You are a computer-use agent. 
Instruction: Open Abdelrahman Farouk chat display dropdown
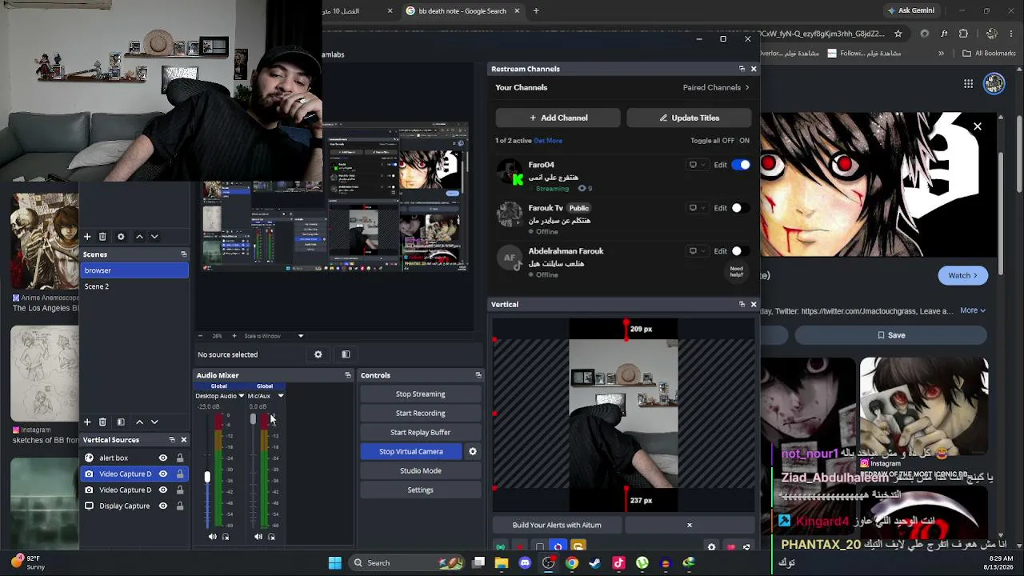(697, 251)
